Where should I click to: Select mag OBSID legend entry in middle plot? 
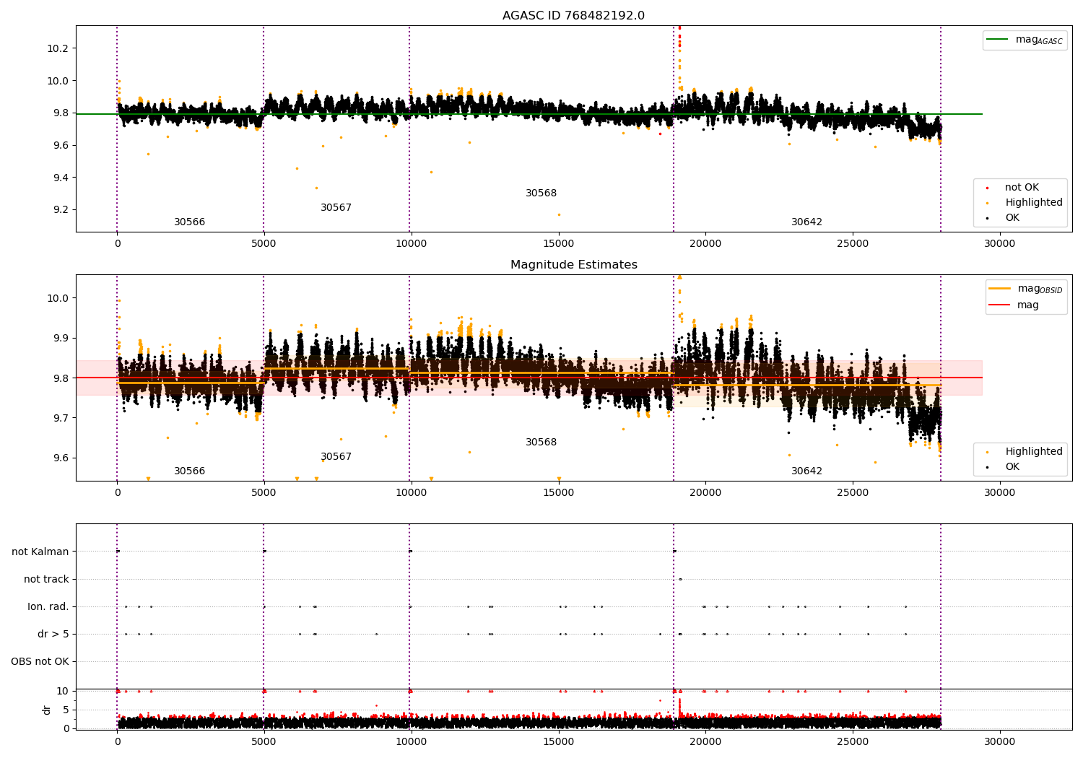pyautogui.click(x=1025, y=289)
